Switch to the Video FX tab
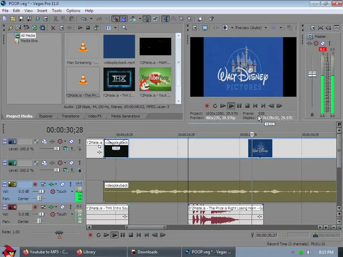 click(94, 116)
